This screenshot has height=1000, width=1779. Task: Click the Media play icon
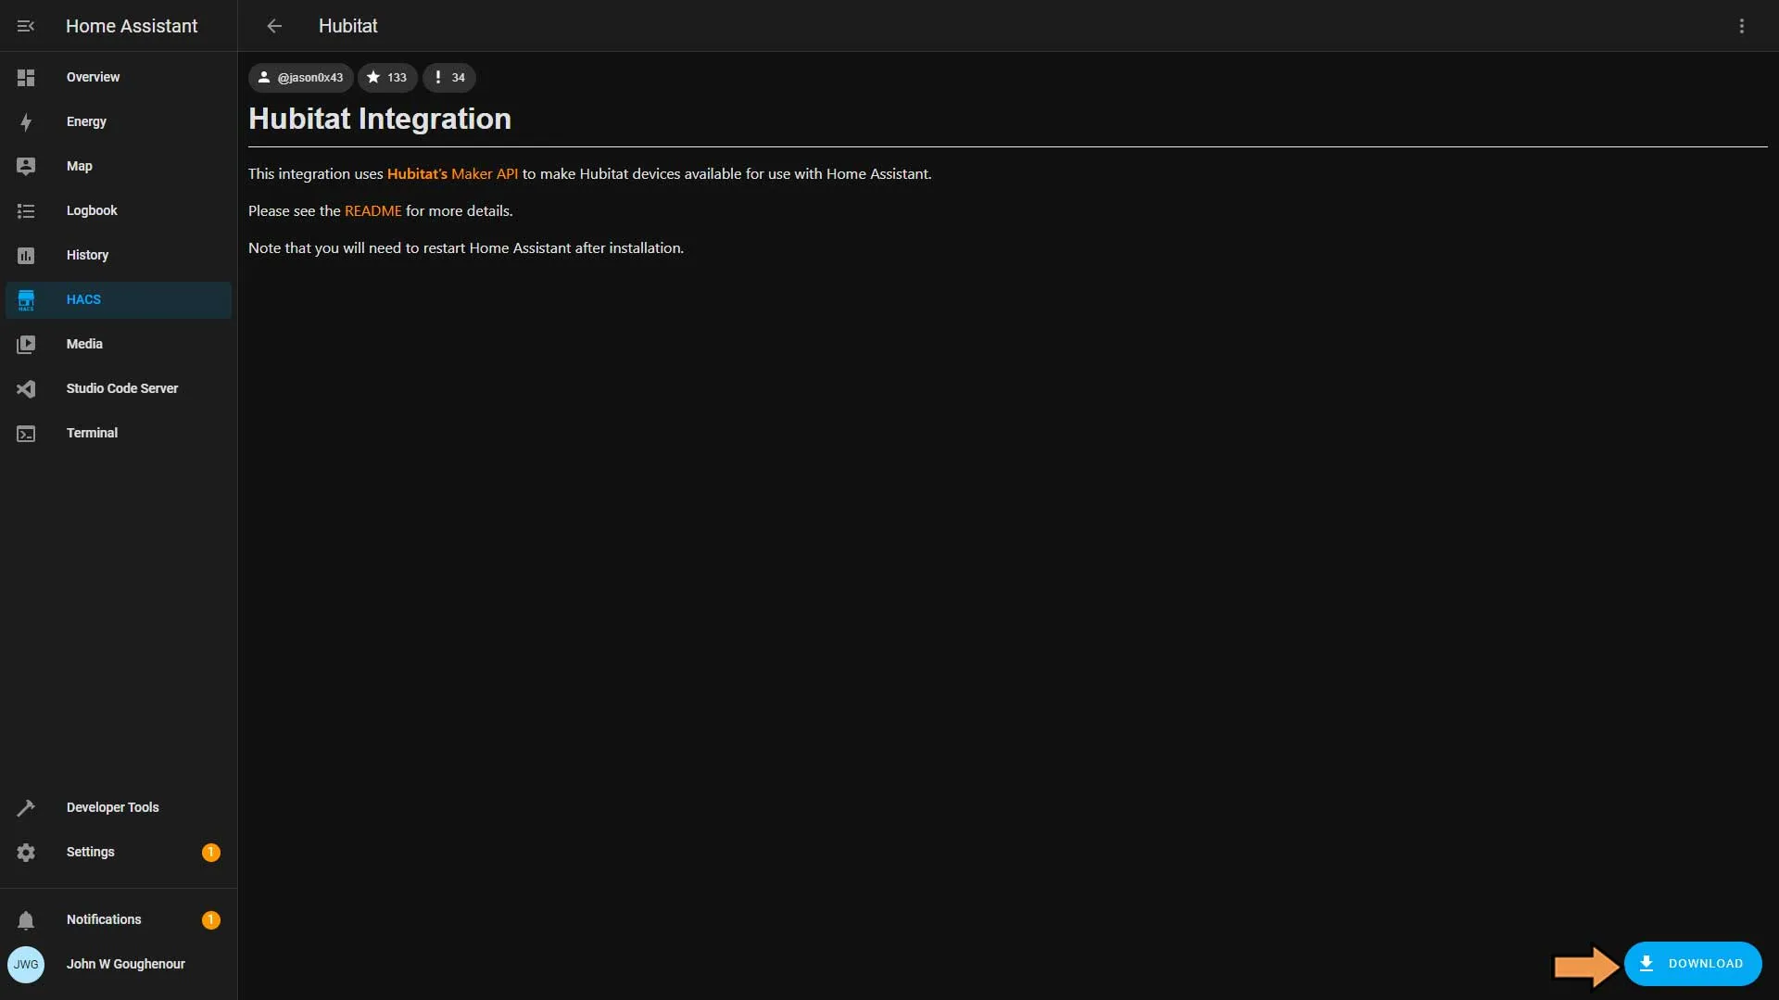click(x=26, y=345)
